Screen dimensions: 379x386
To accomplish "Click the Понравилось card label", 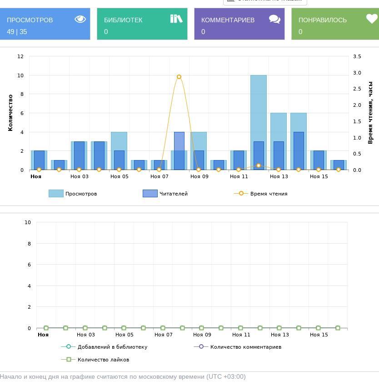I will [x=322, y=20].
